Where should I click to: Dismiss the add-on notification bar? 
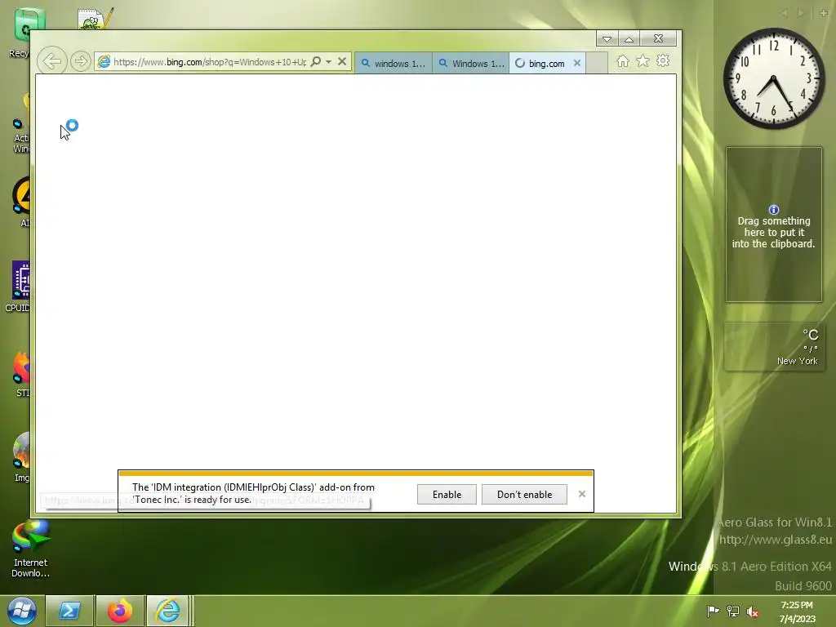[582, 494]
